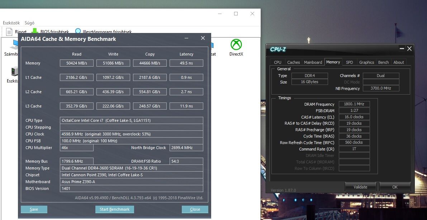This screenshot has height=220, width=427.
Task: Click Memory Copy value 44666 MB/s
Action: tap(150, 63)
